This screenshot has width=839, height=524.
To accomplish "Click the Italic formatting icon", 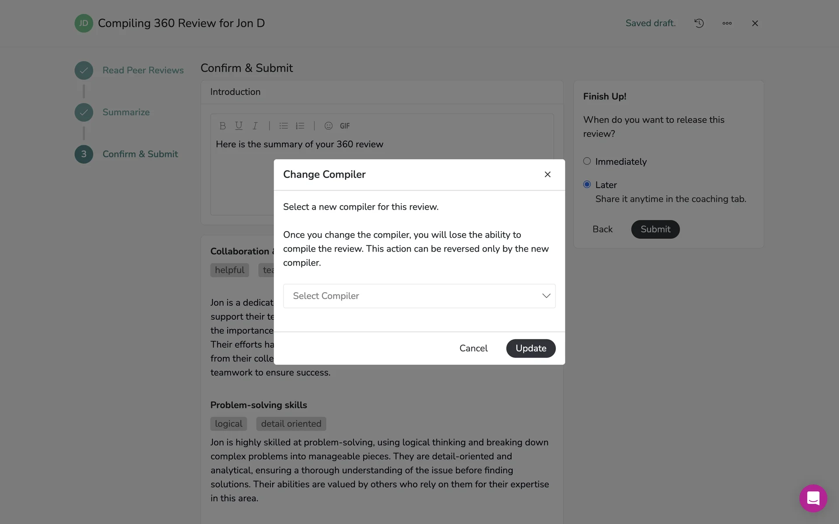I will 255,126.
